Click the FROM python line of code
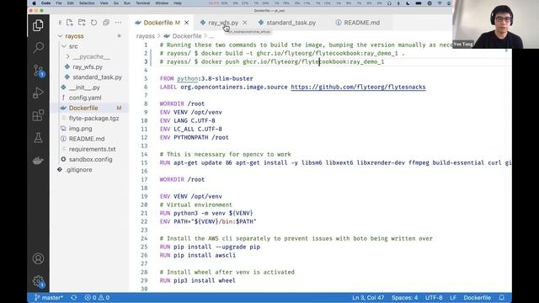The width and height of the screenshot is (539, 303). [206, 78]
